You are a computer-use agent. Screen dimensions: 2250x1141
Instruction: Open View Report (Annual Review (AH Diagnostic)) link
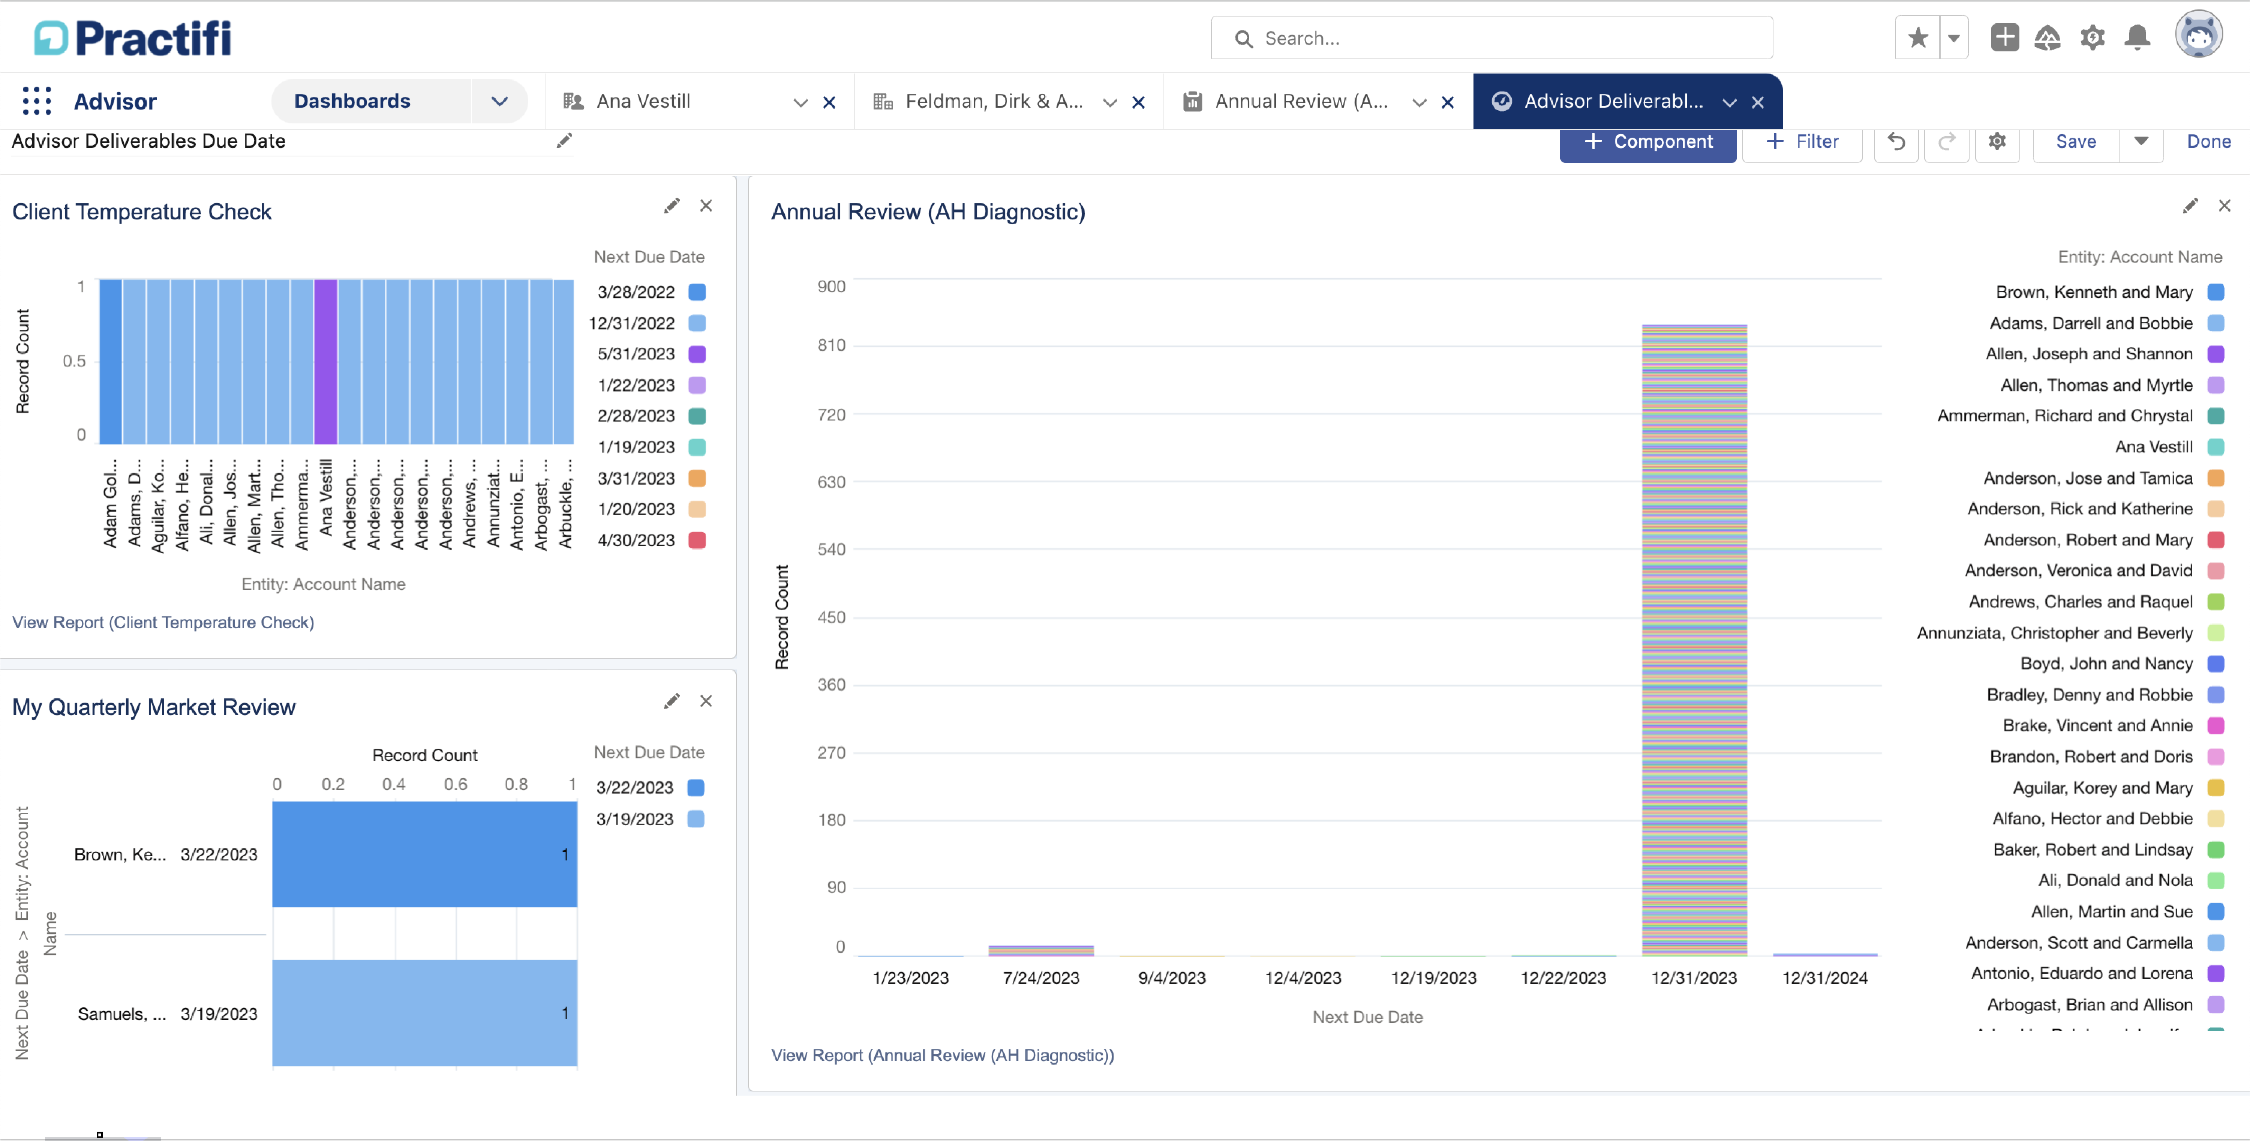pyautogui.click(x=943, y=1055)
